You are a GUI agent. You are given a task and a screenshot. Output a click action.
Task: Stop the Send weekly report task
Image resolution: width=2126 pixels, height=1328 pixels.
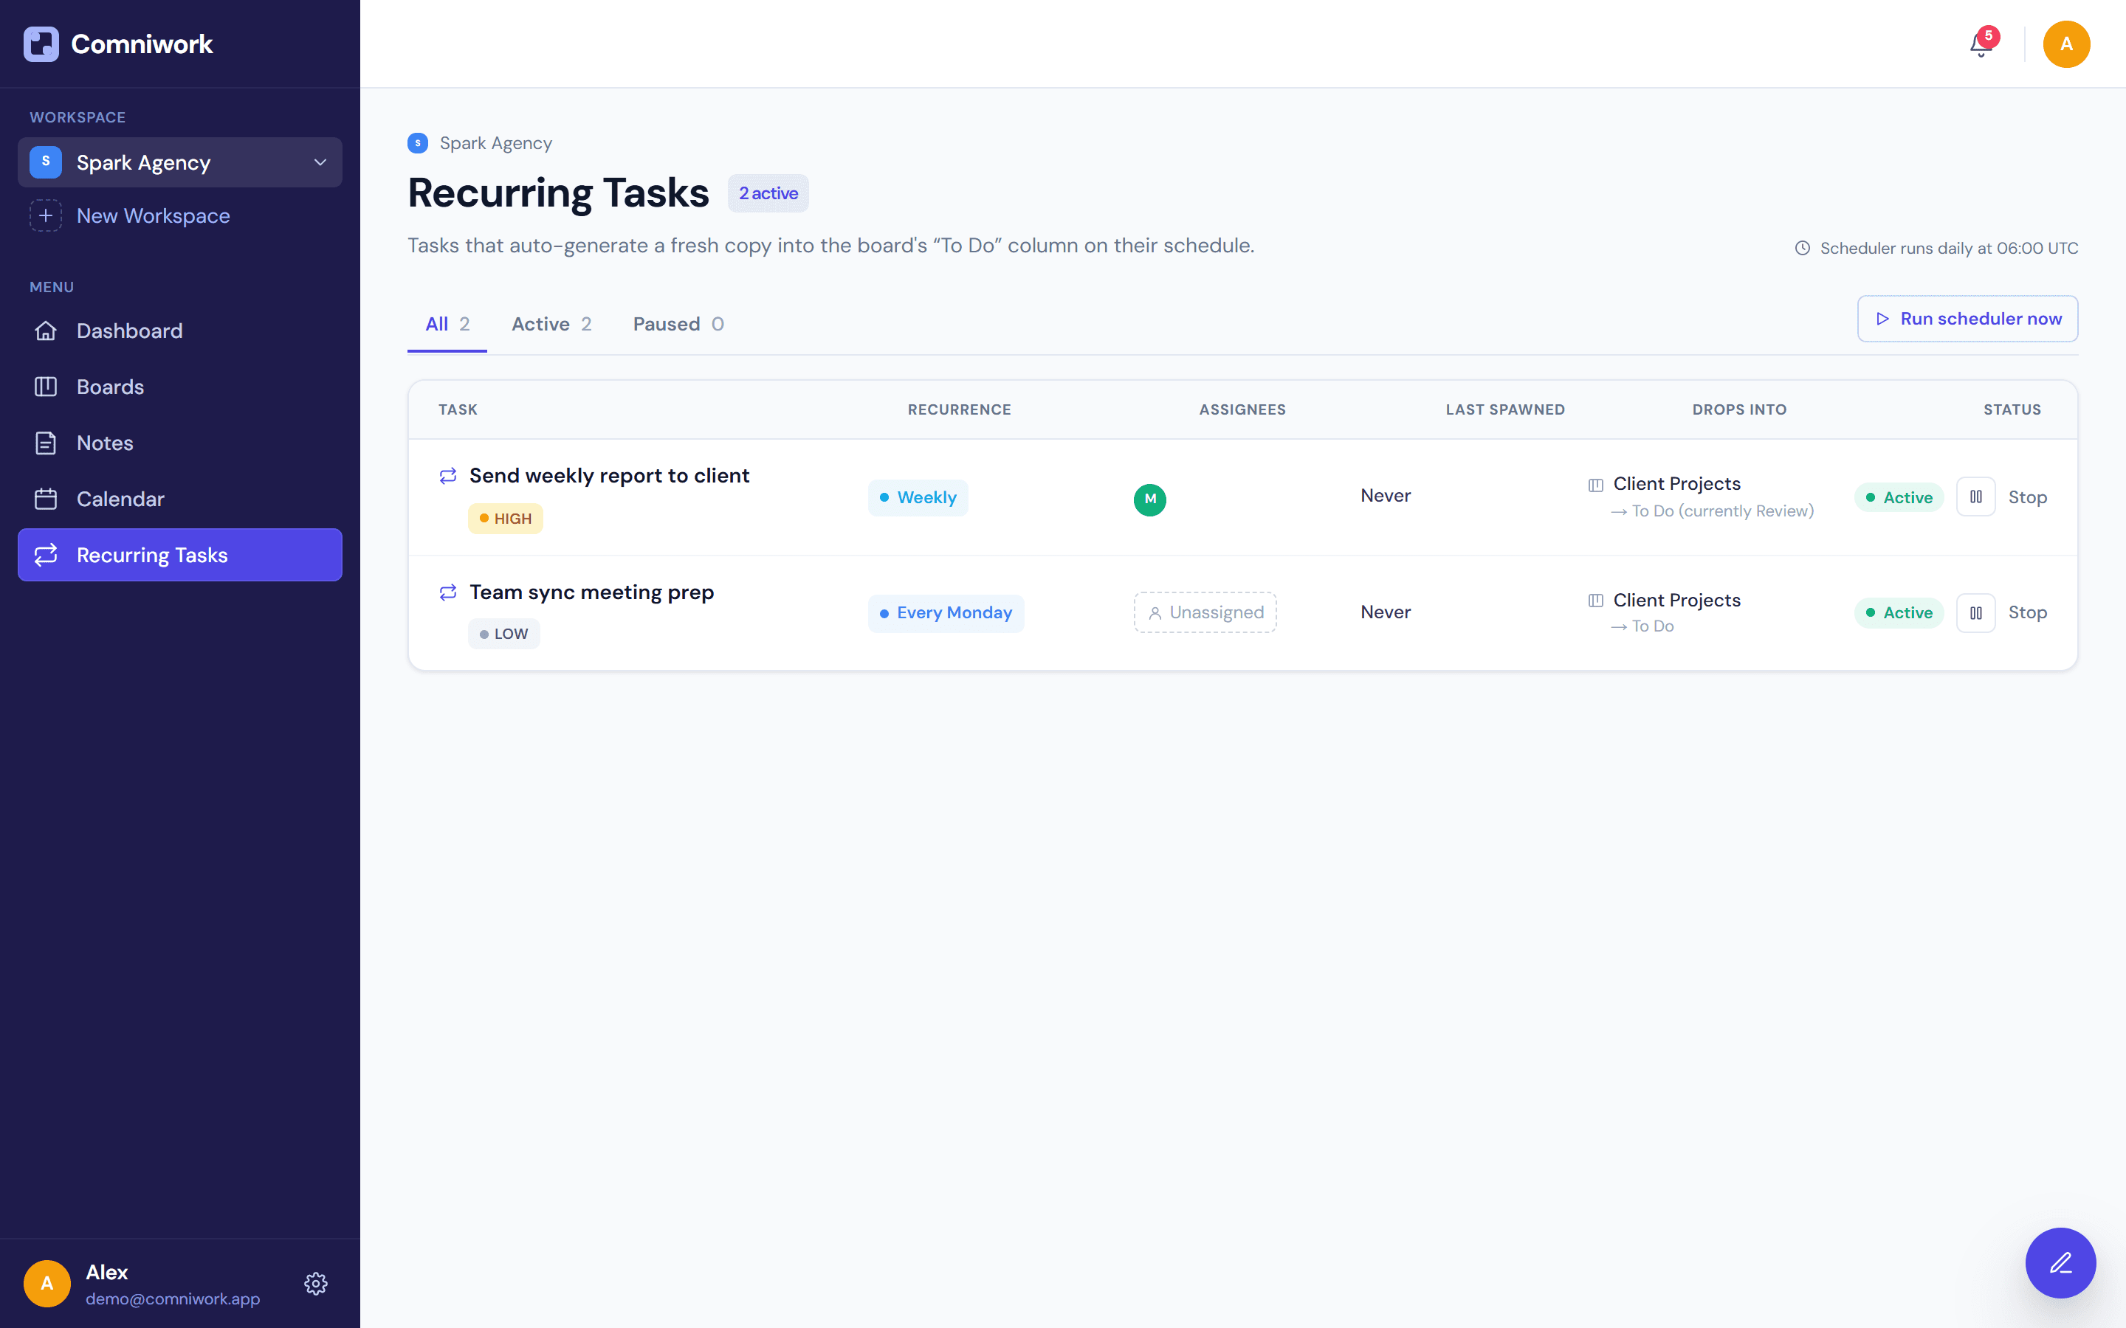point(2028,497)
